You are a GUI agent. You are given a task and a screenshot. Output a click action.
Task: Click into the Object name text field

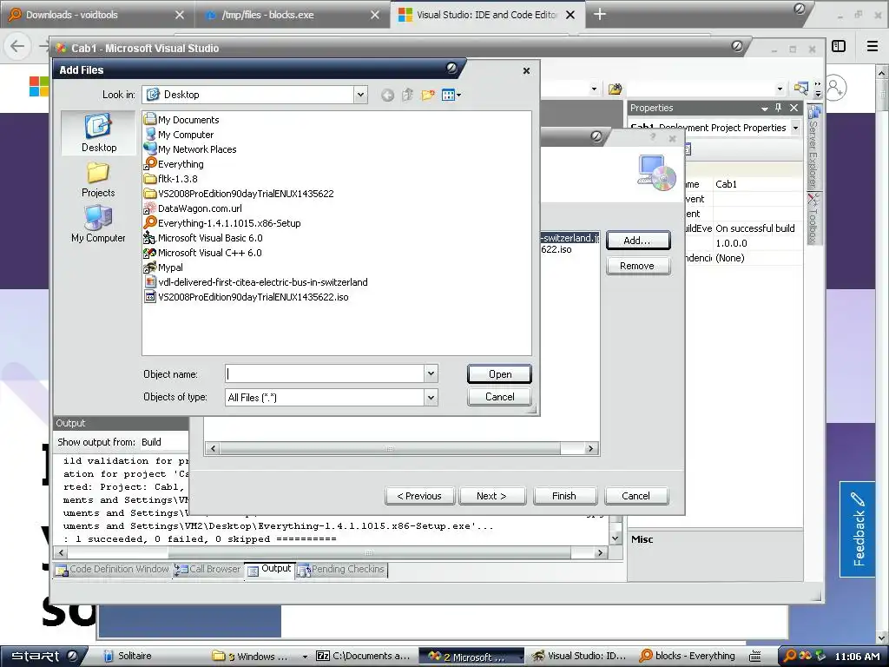click(325, 373)
